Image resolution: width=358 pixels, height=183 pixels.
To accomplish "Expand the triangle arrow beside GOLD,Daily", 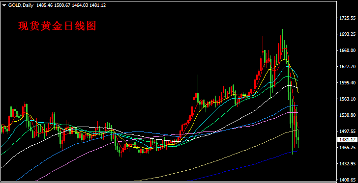I will [4, 5].
